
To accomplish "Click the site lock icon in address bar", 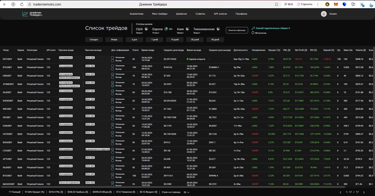I will coord(29,4).
